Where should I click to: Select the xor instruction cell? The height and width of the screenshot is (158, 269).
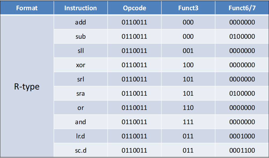tap(81, 65)
